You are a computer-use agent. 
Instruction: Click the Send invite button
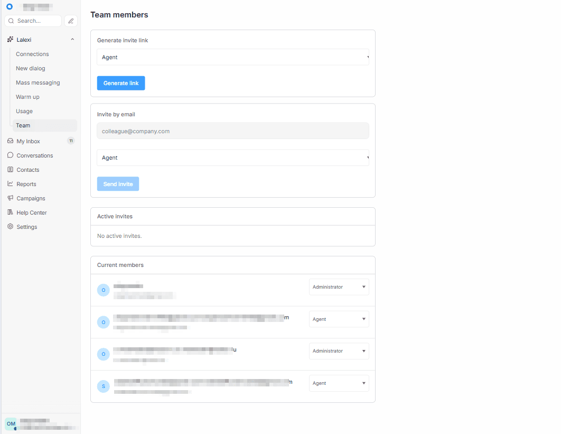118,184
